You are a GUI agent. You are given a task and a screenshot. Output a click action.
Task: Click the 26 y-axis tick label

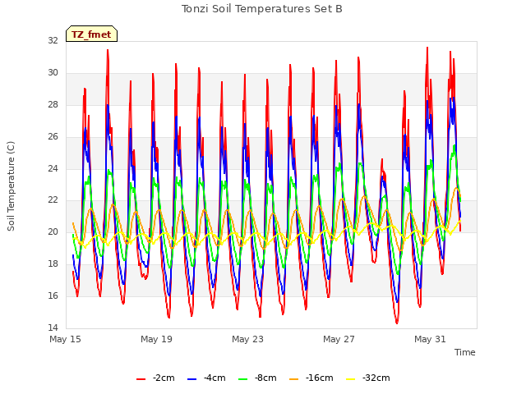53,136
